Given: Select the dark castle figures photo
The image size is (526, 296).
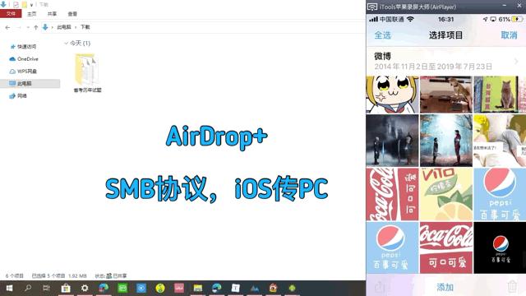Looking at the screenshot, I should [393, 141].
